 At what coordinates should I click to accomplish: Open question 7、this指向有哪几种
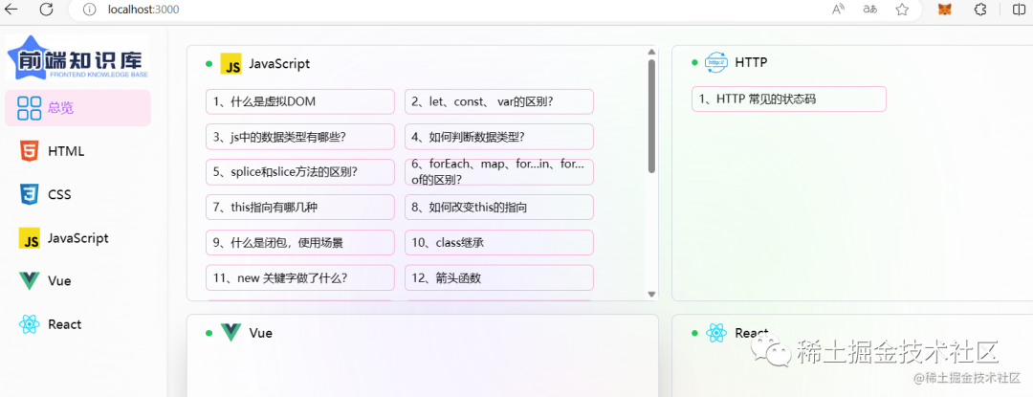[x=300, y=208]
